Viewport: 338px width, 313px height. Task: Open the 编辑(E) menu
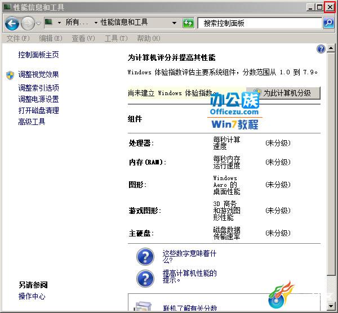51,38
